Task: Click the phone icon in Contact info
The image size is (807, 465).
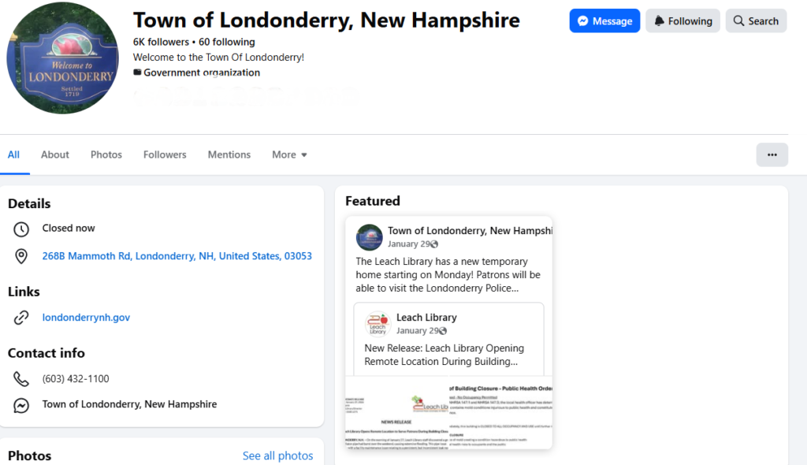Action: point(21,379)
